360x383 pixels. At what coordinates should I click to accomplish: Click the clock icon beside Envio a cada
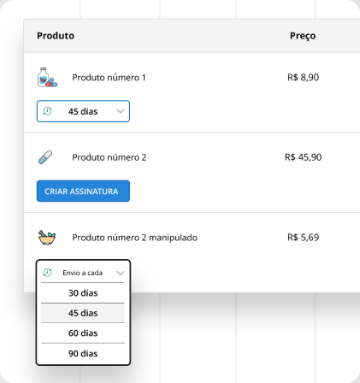pos(47,273)
